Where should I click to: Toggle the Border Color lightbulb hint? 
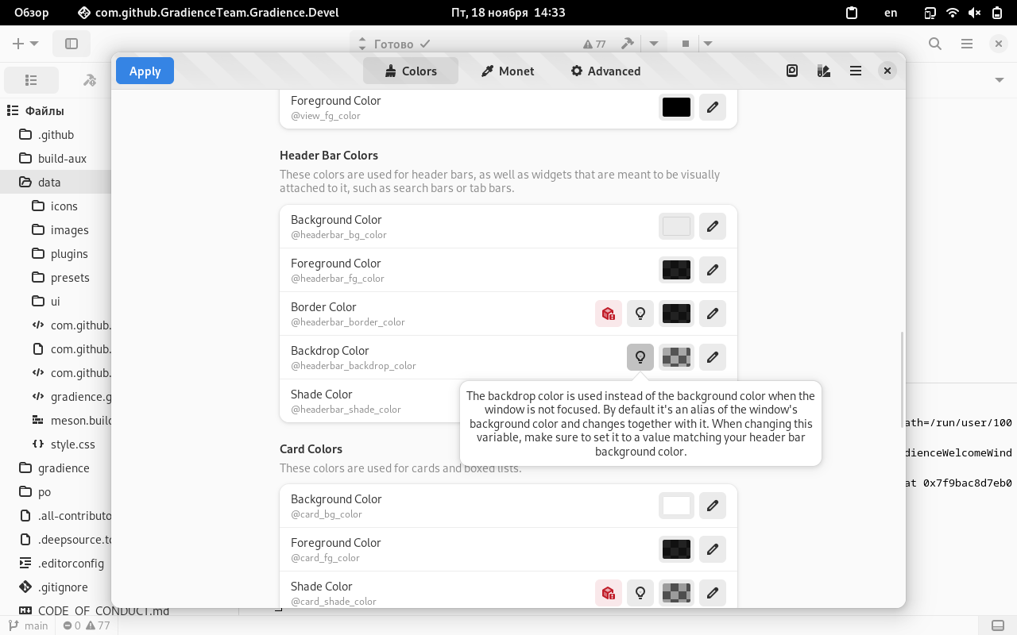coord(640,314)
